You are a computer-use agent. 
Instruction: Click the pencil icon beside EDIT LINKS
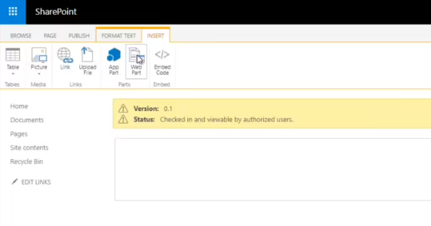[x=15, y=181]
